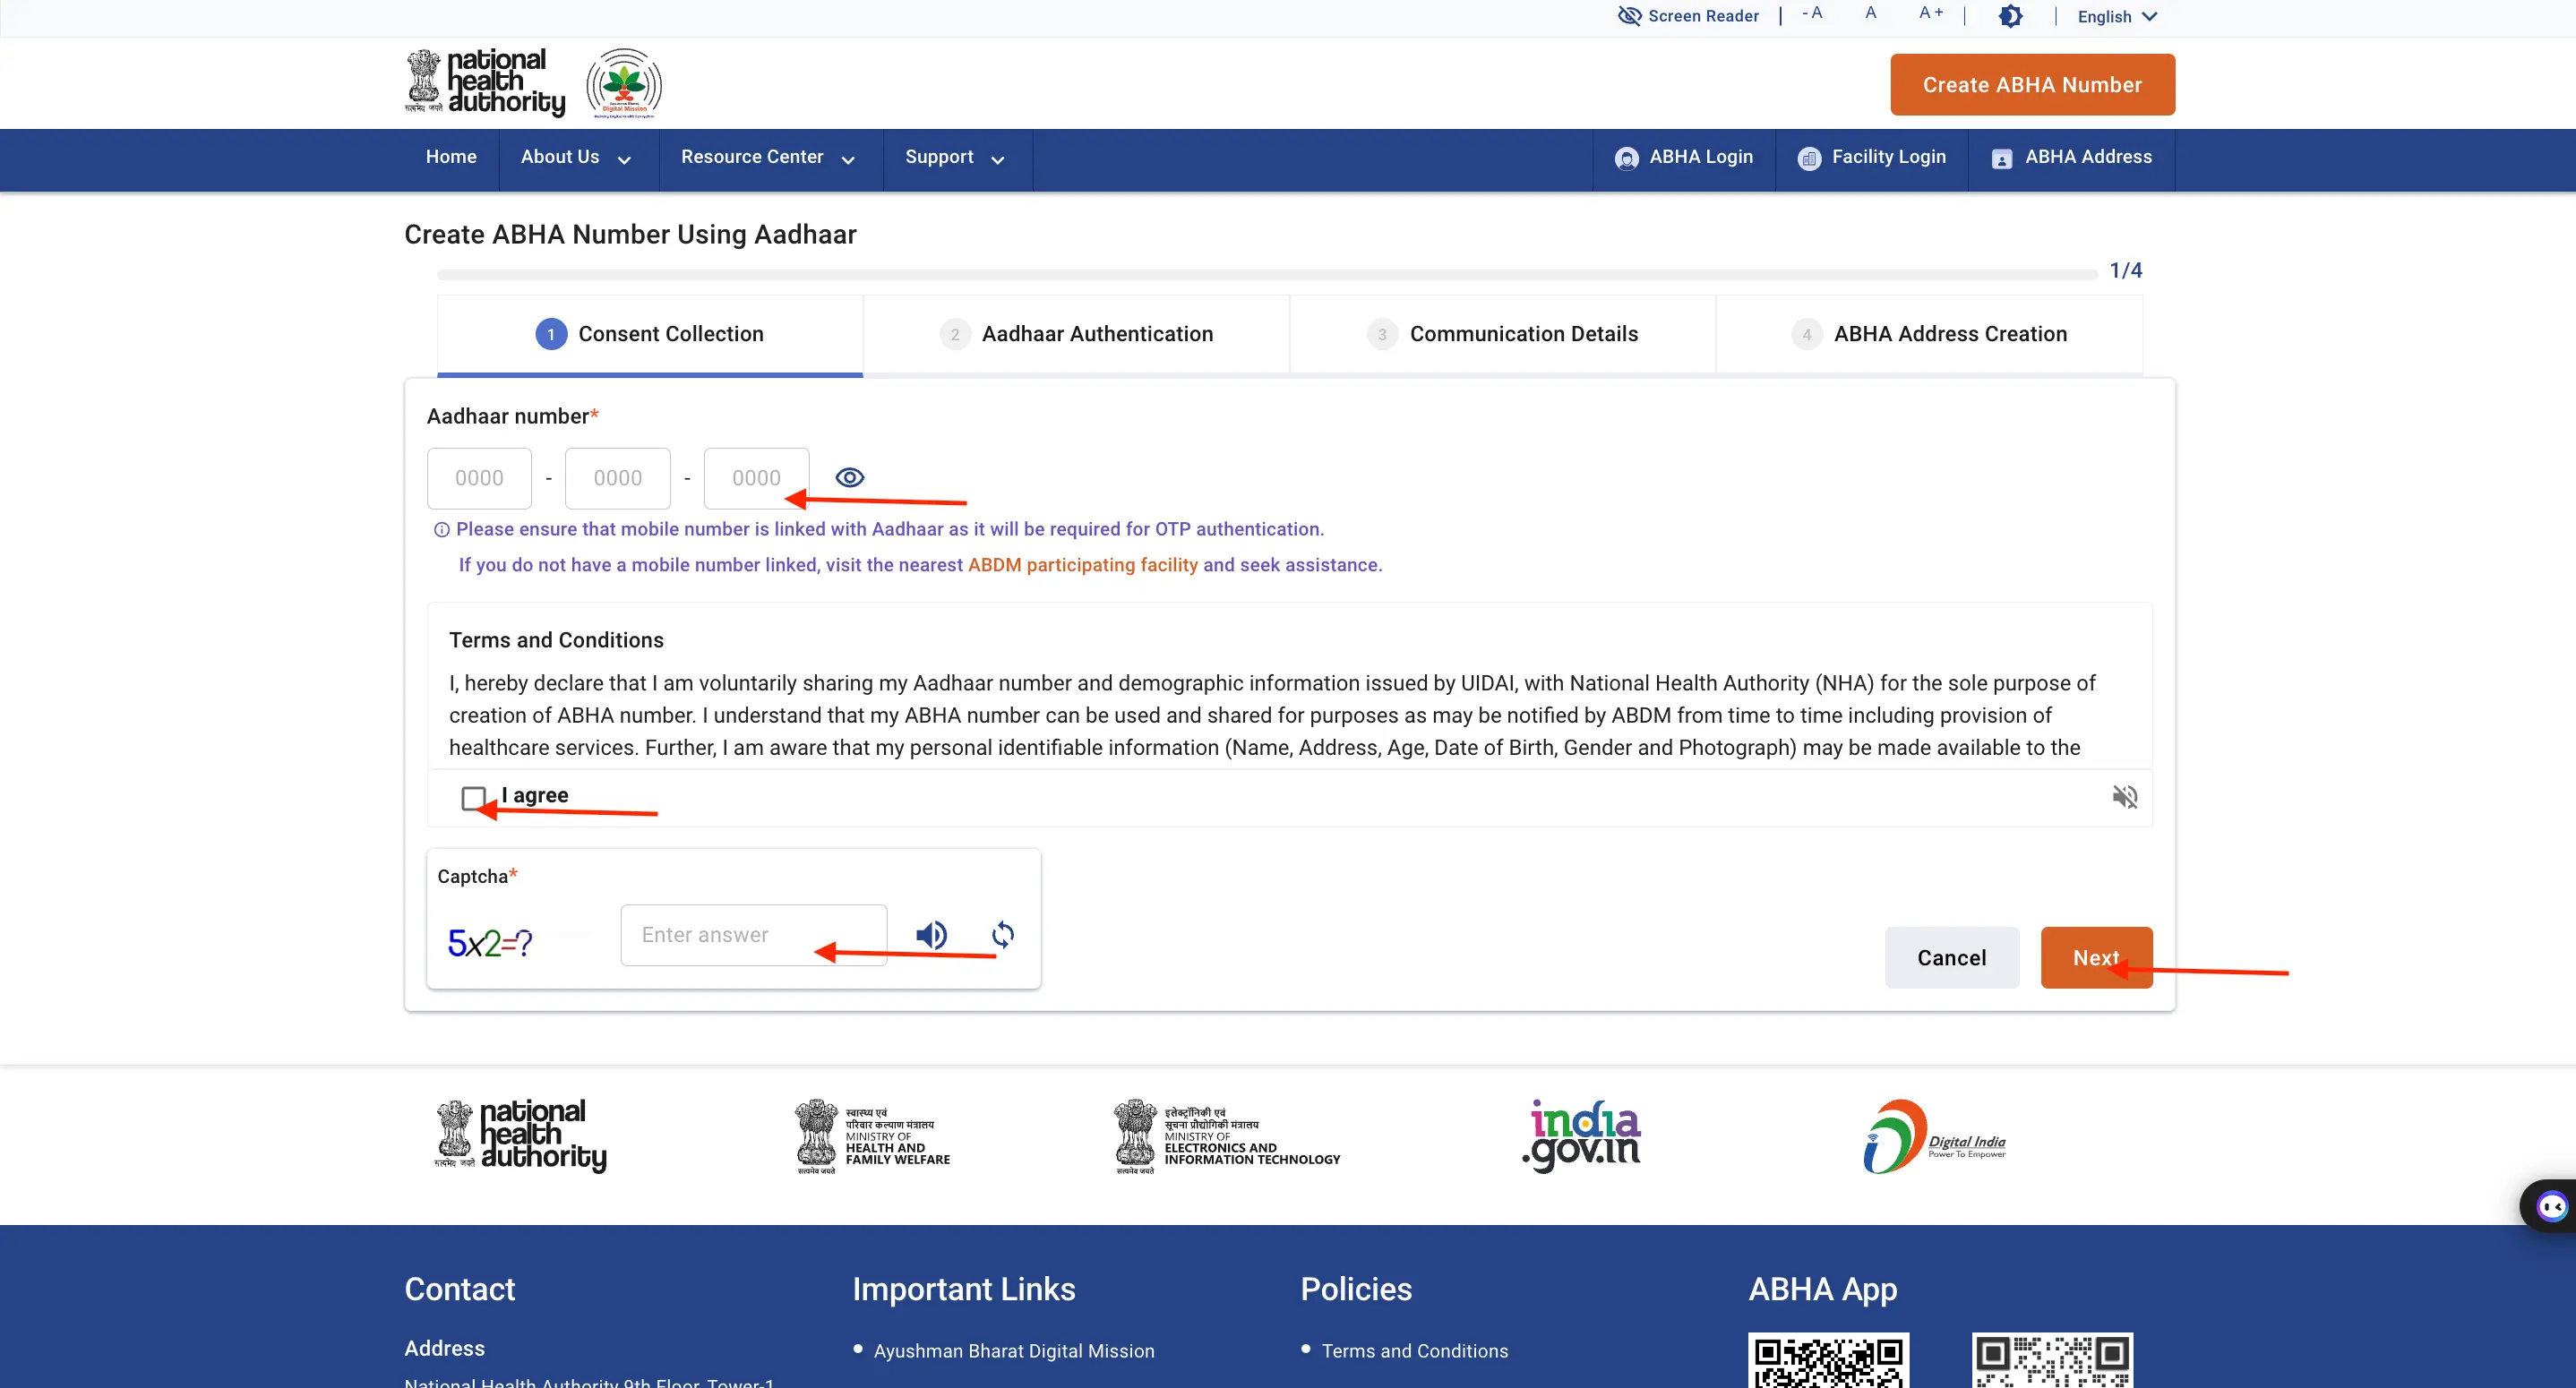Show Aadhaar number with the eye icon

click(x=849, y=478)
